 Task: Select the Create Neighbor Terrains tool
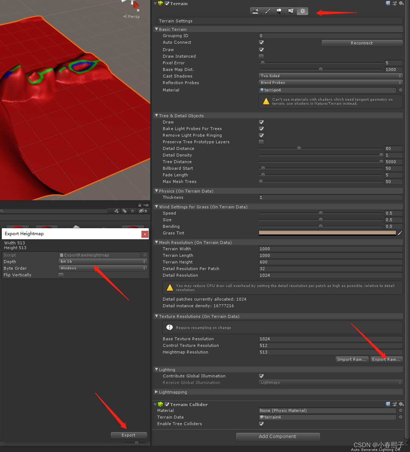(256, 11)
